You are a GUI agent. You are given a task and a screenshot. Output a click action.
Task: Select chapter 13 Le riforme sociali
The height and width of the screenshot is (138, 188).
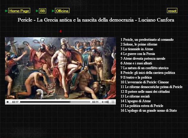pyautogui.click(x=135, y=96)
